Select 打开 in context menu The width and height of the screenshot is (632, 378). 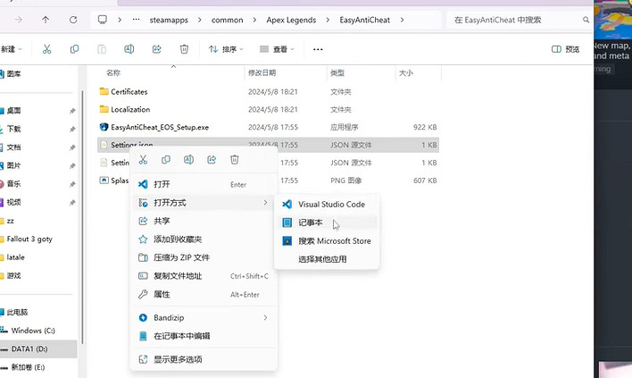coord(204,184)
